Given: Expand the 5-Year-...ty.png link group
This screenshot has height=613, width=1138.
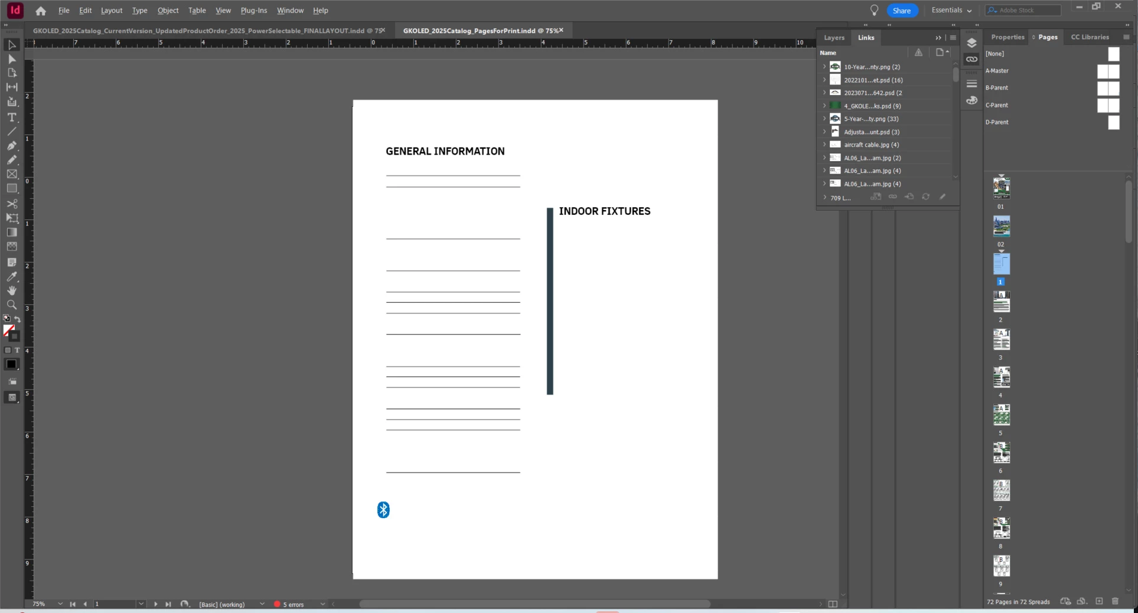Looking at the screenshot, I should point(824,119).
